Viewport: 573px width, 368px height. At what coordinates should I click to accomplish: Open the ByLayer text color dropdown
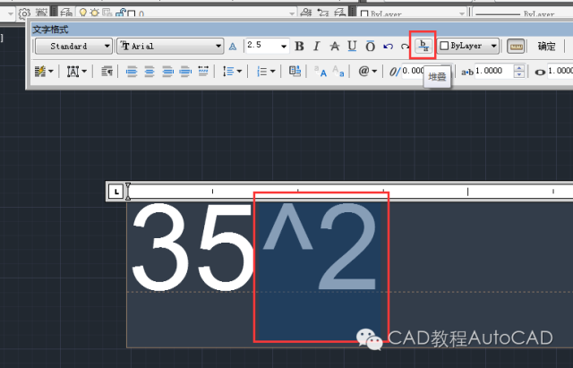468,46
